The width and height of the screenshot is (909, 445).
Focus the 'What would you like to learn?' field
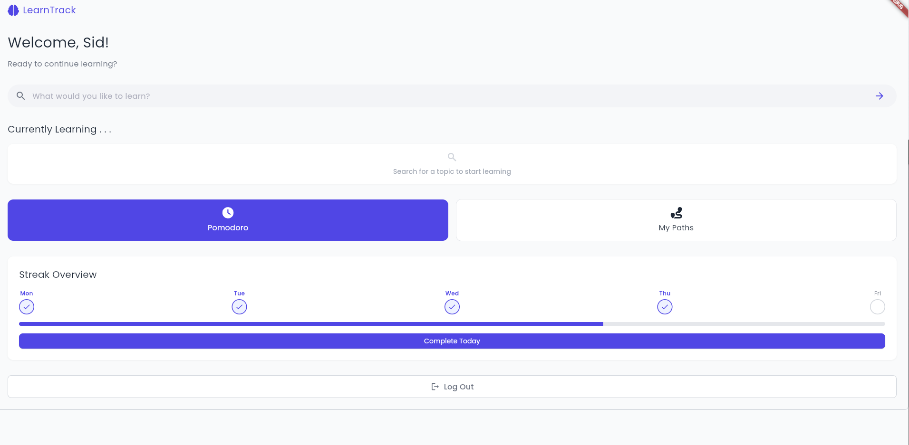pos(428,96)
